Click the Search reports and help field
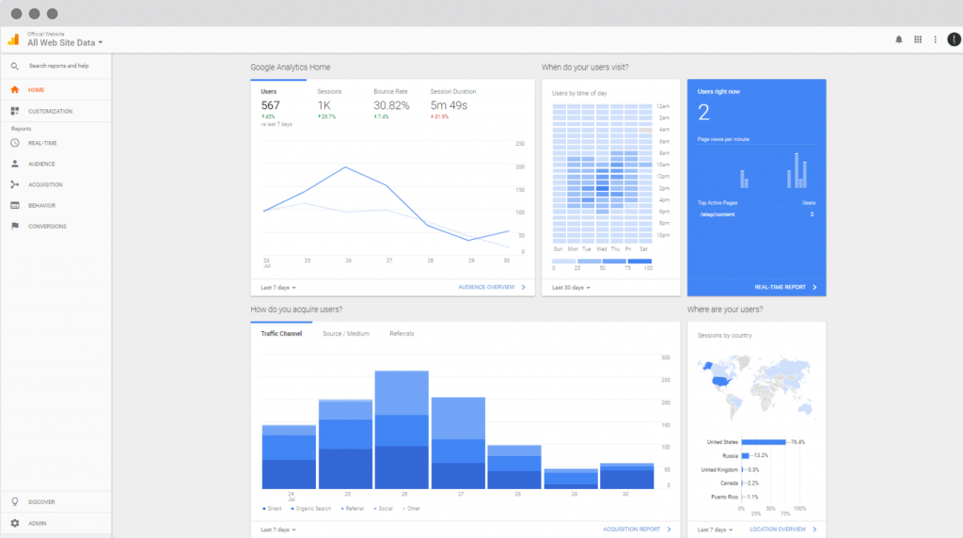 pos(59,66)
